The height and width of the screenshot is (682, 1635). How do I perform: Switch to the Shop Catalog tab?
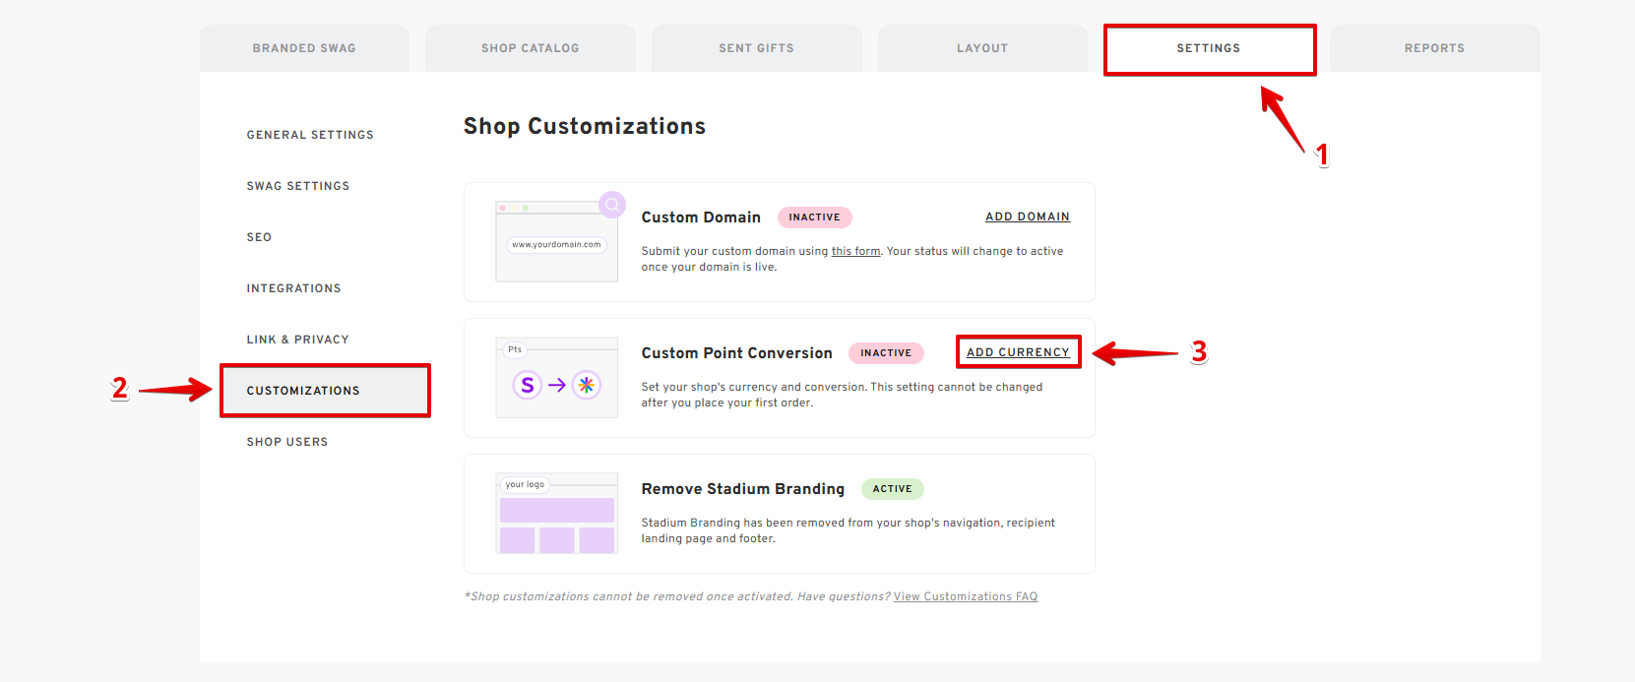tap(531, 48)
